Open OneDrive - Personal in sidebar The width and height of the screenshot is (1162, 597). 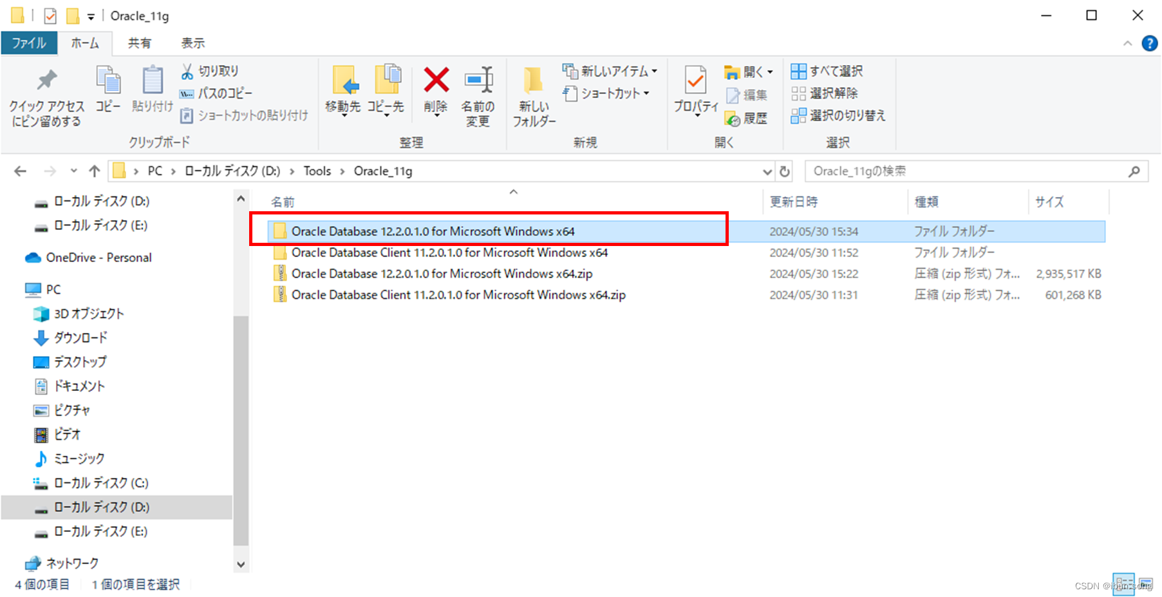pos(88,258)
